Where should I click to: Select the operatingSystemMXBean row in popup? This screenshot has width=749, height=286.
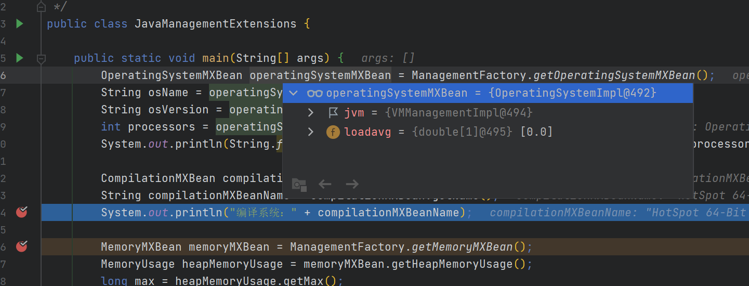click(x=488, y=93)
